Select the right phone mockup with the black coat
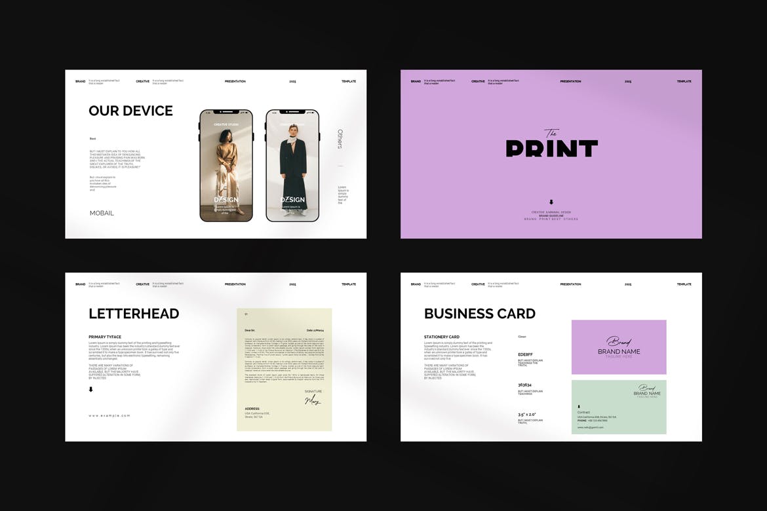 (292, 165)
